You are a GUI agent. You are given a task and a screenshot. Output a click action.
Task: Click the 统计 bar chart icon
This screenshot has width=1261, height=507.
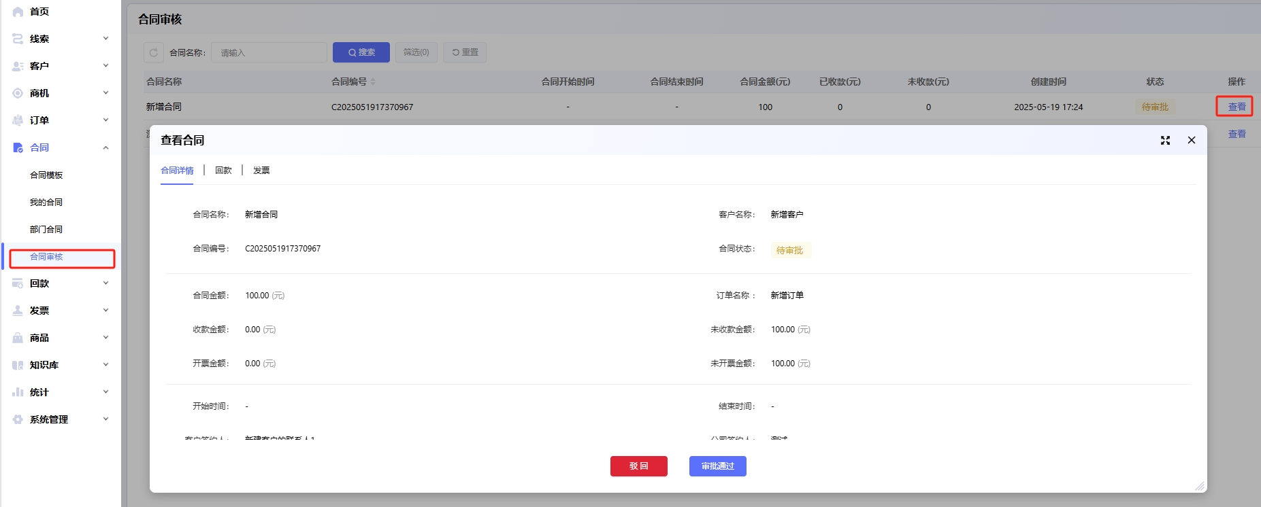pos(18,392)
